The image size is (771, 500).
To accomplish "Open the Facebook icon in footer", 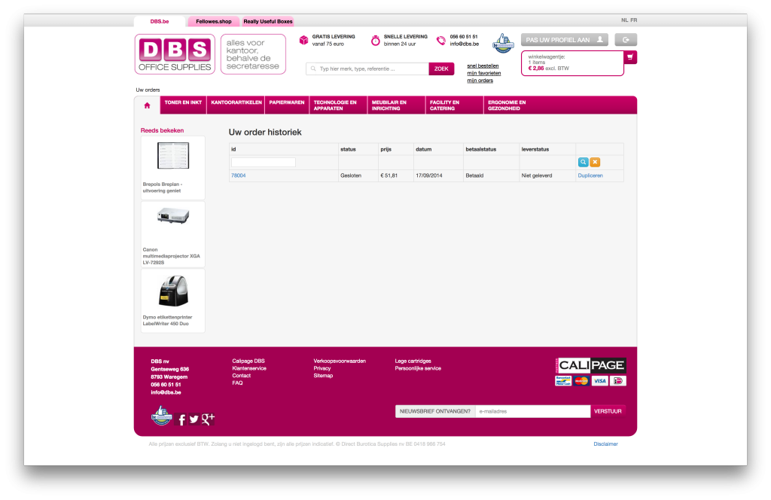I will (181, 419).
